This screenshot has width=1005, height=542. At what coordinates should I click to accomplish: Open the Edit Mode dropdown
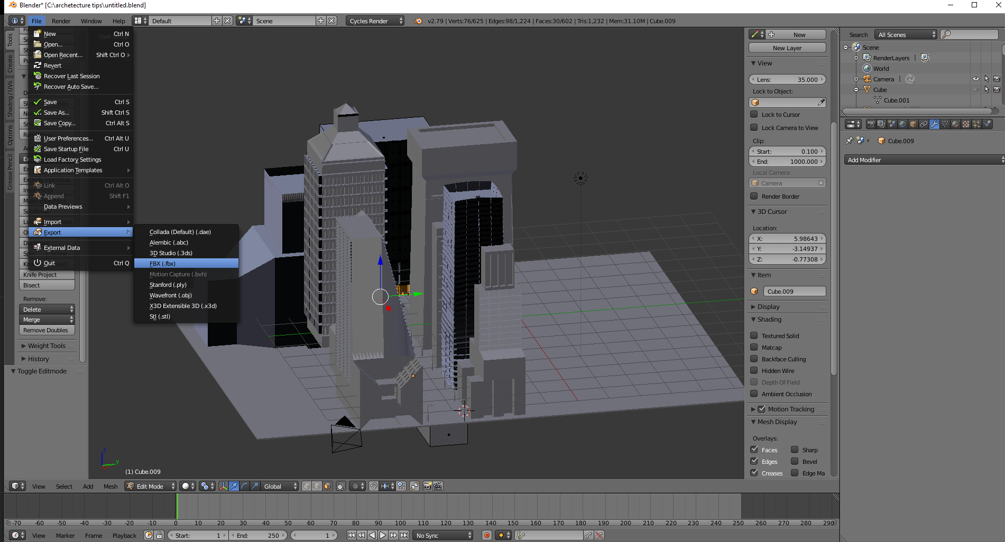pyautogui.click(x=151, y=486)
